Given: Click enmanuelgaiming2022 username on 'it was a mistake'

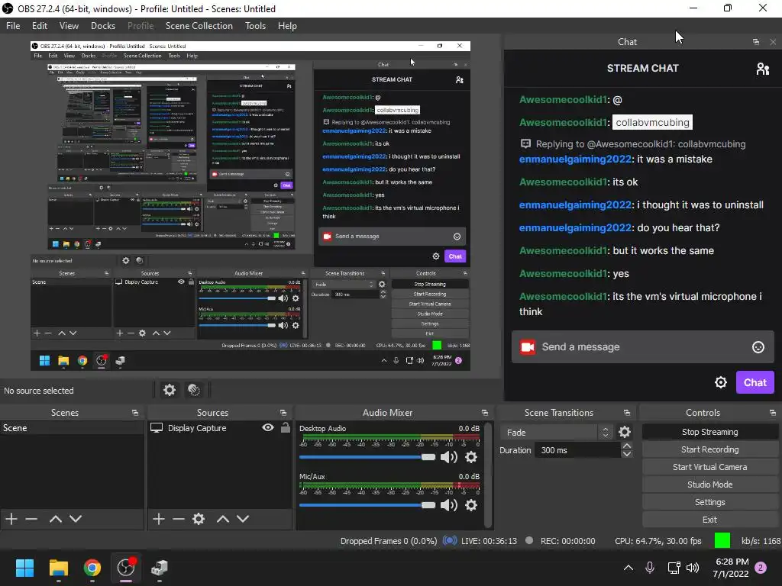Looking at the screenshot, I should [575, 159].
